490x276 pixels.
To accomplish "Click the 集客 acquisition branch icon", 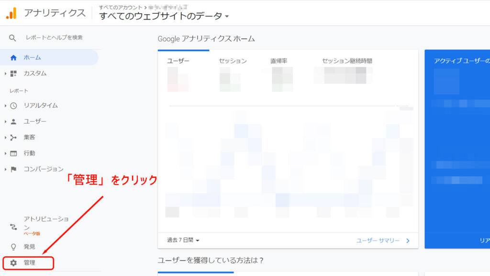I will 13,138.
